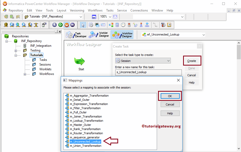This screenshot has width=241, height=152.
Task: Switch to Task Developer
Action: coord(76,35)
